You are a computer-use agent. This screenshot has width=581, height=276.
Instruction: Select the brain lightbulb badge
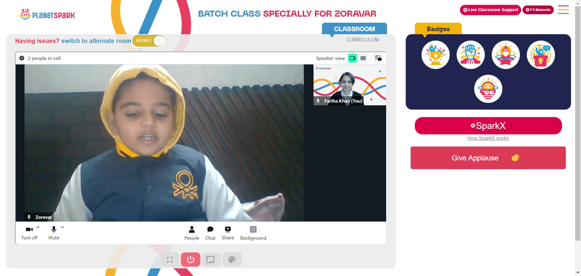tap(488, 89)
